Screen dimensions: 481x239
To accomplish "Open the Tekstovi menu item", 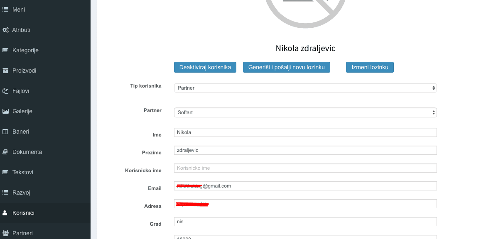I will tap(23, 172).
